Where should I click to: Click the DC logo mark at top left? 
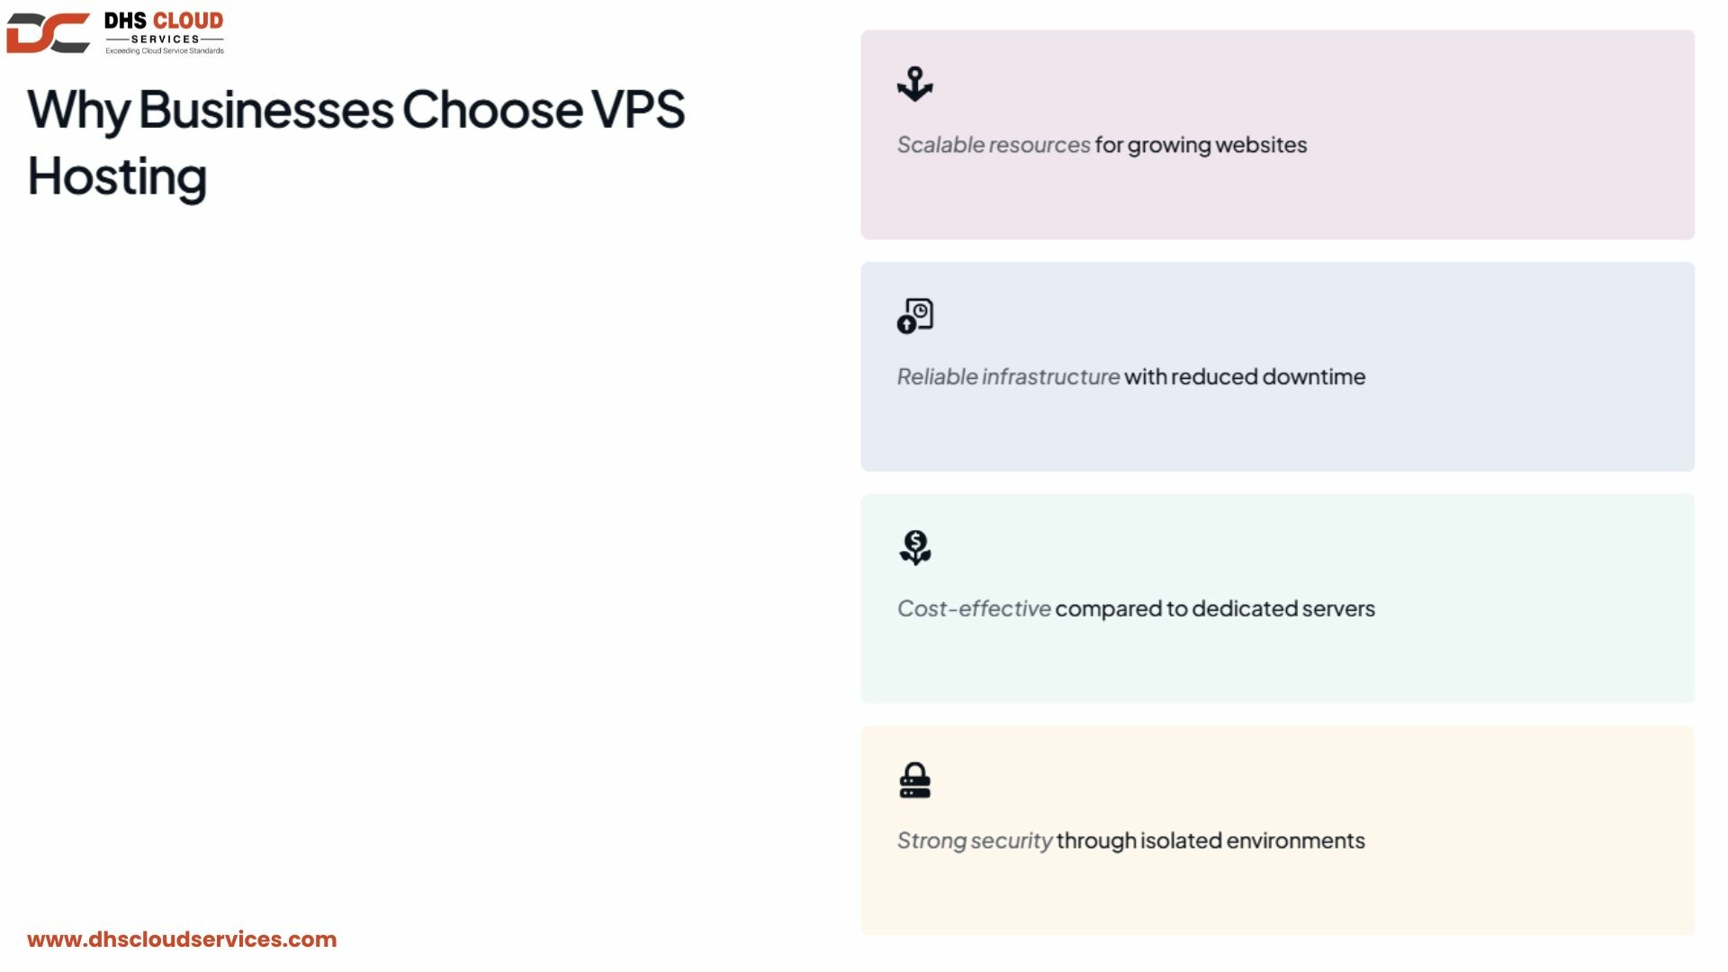[x=49, y=33]
